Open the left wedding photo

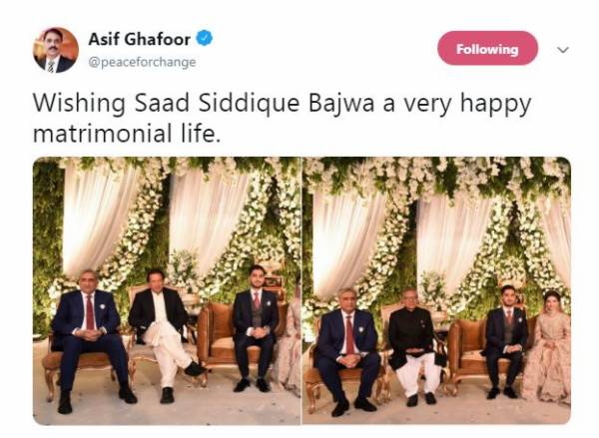coord(167,290)
